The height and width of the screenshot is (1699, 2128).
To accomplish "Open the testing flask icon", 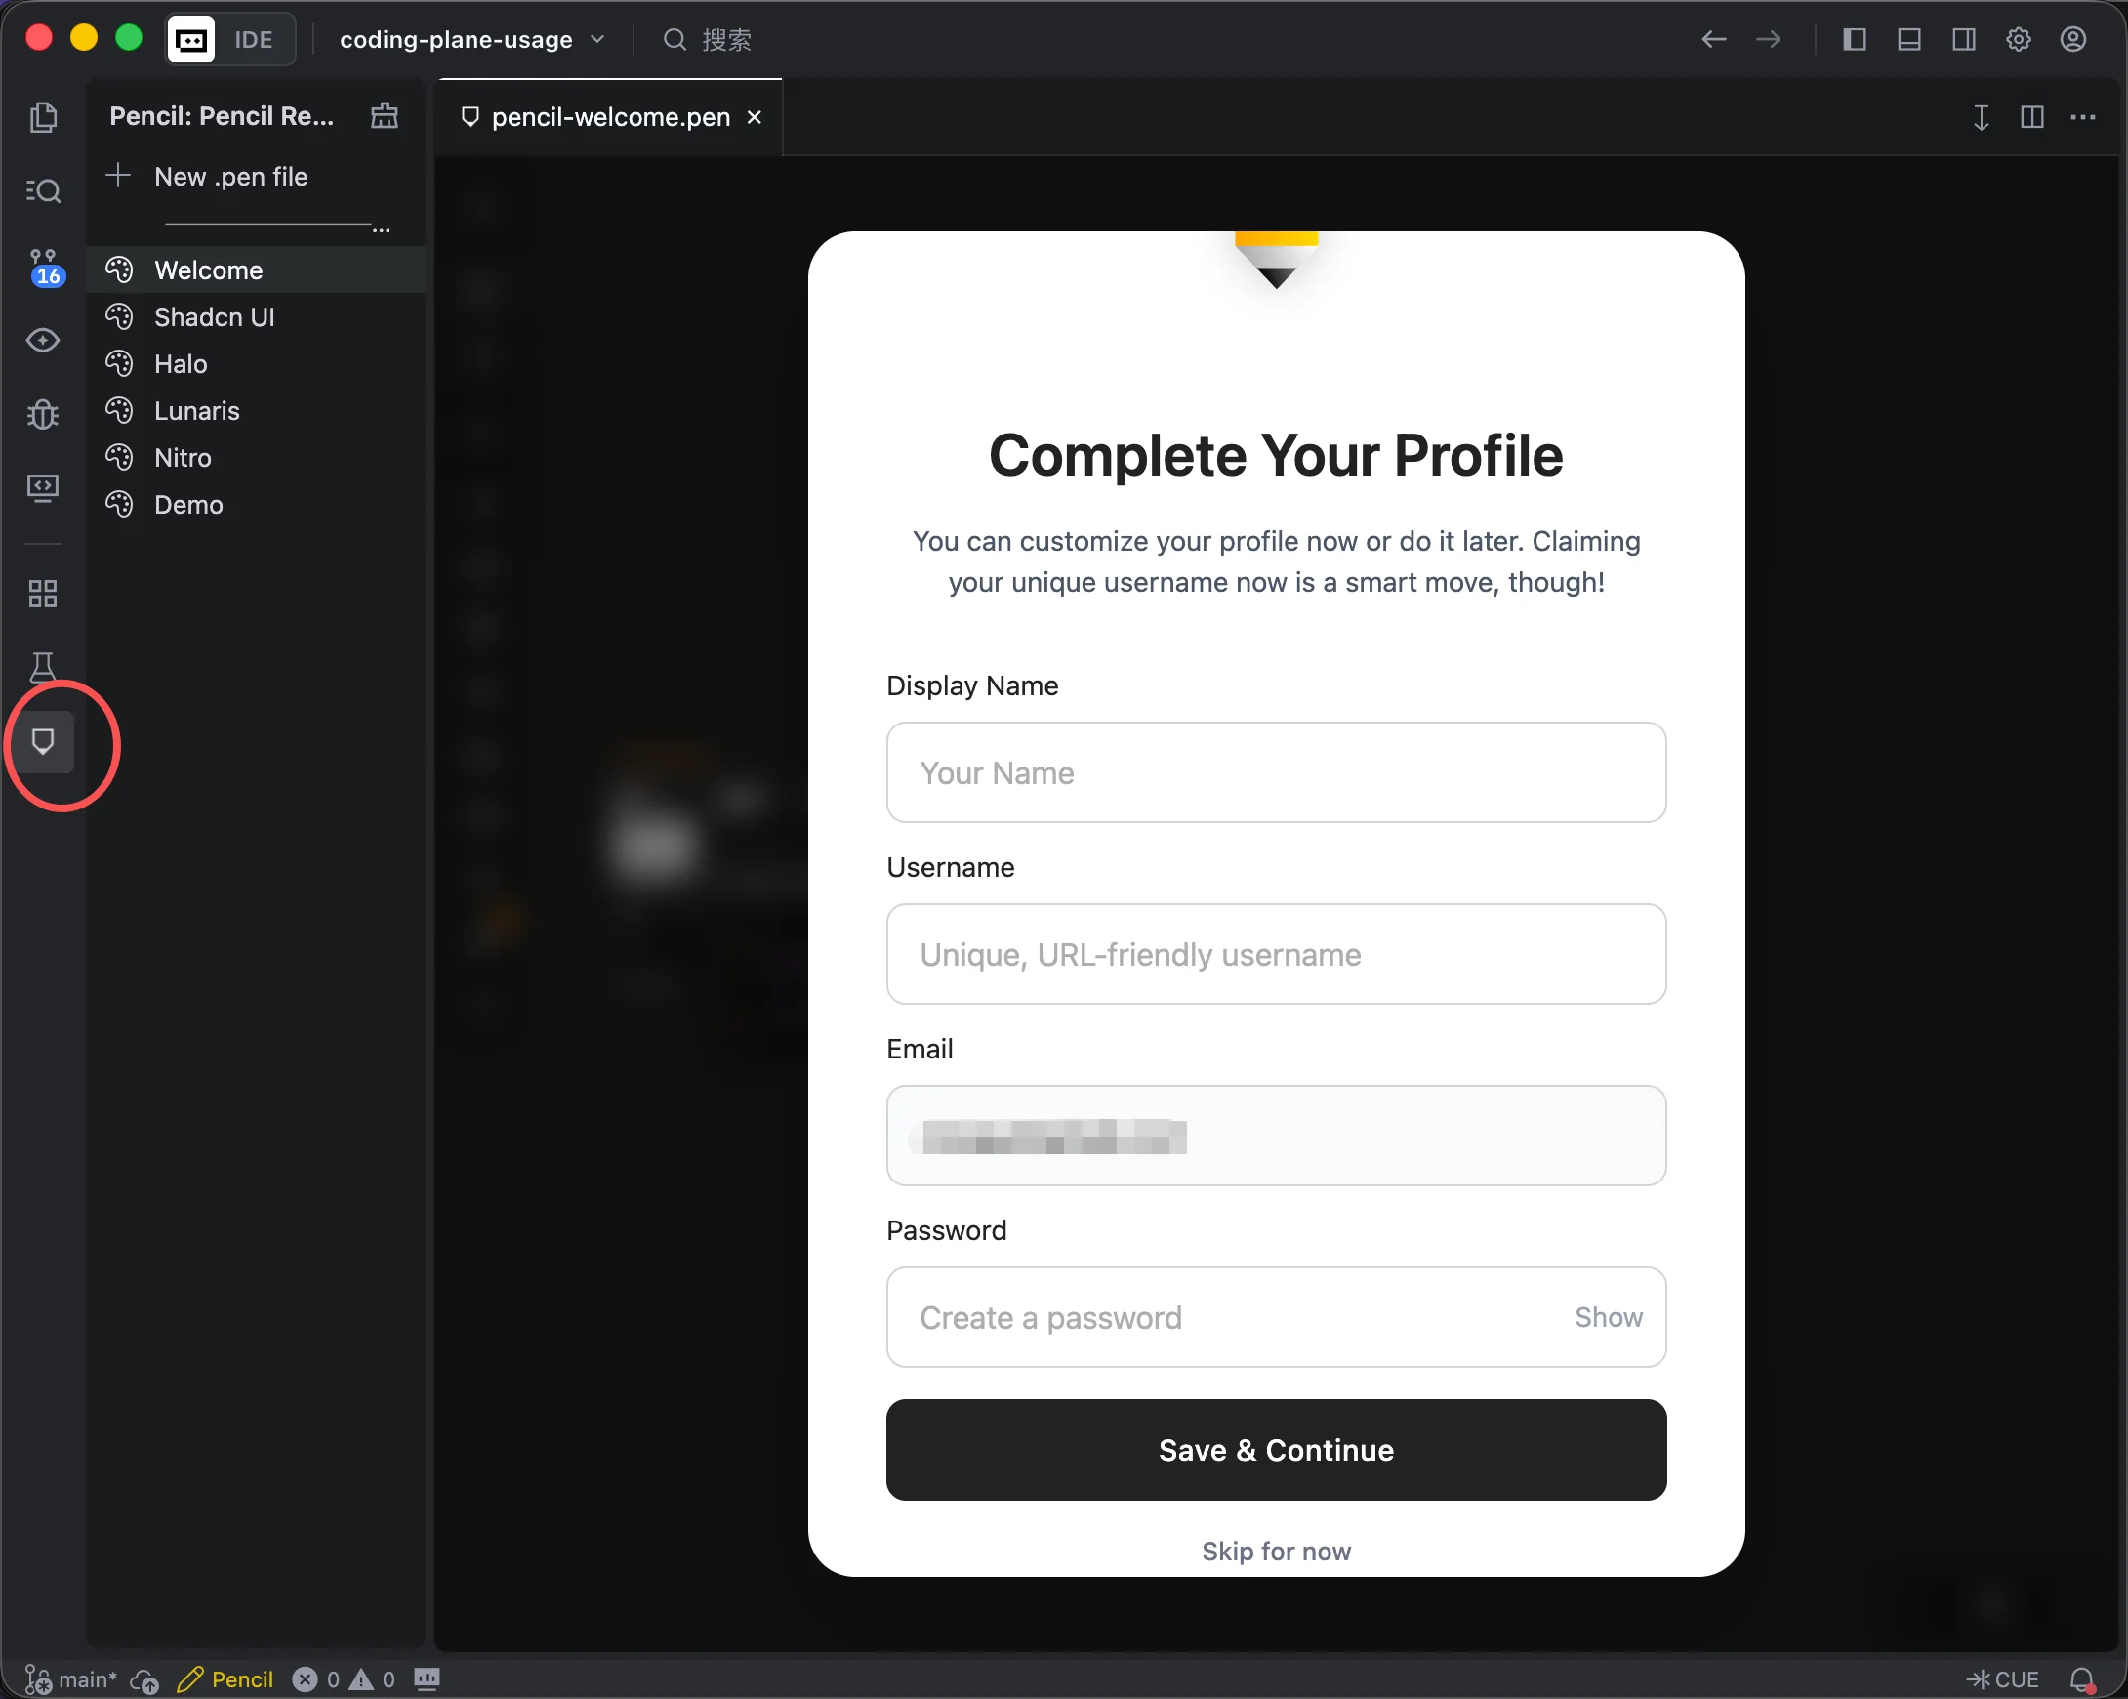I will pyautogui.click(x=42, y=666).
